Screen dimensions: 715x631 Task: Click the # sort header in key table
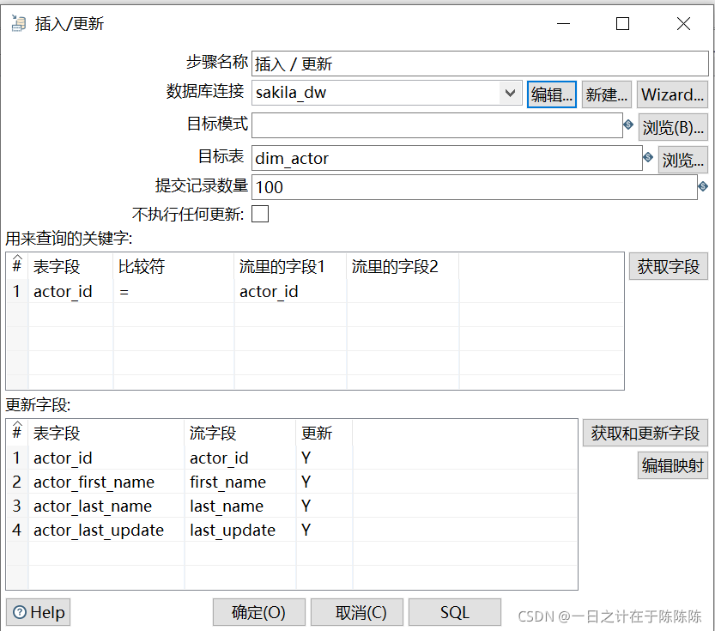click(x=17, y=265)
